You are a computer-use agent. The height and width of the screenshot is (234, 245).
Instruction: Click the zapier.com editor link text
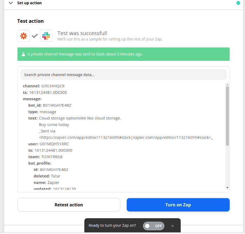point(126,137)
